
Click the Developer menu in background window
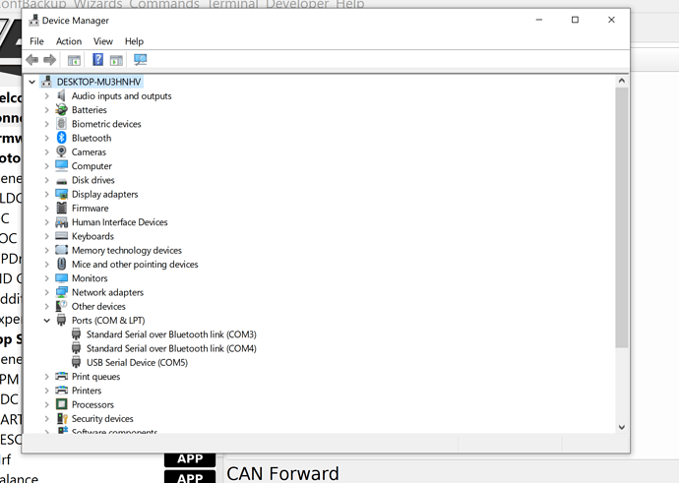pyautogui.click(x=297, y=4)
